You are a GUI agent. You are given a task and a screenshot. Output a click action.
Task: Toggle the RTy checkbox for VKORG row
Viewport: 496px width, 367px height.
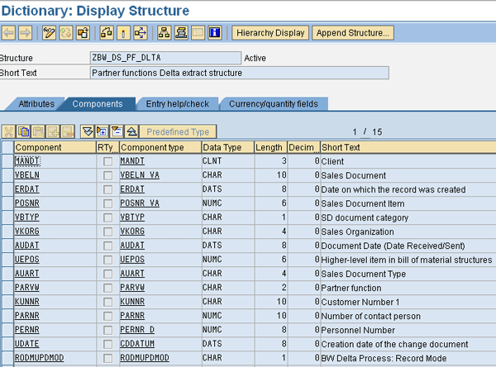click(107, 231)
